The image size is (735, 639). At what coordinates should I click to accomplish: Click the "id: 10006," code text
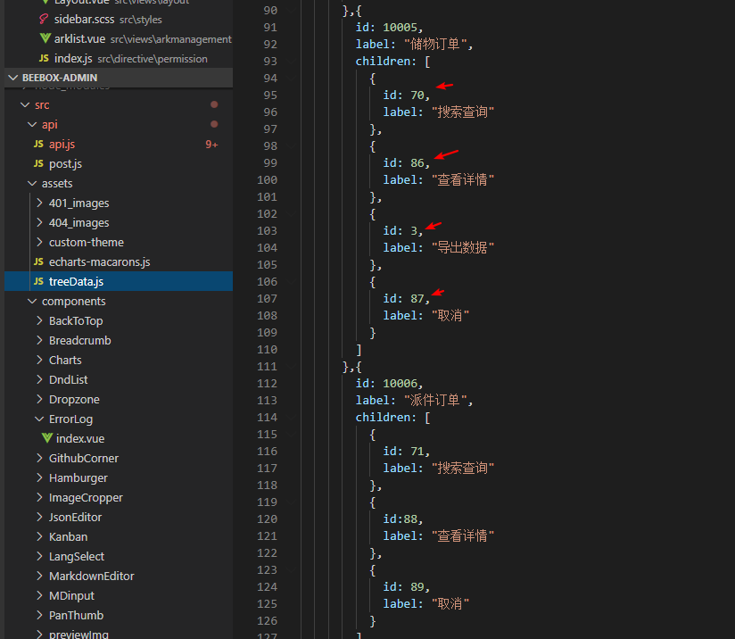coord(389,384)
